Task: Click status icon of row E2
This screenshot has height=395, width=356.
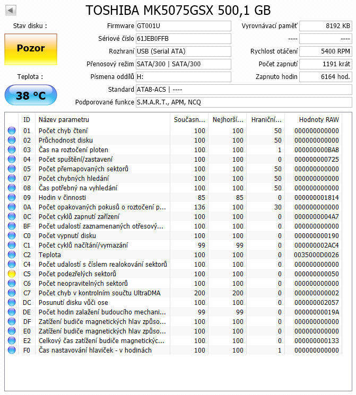Action: pyautogui.click(x=12, y=341)
